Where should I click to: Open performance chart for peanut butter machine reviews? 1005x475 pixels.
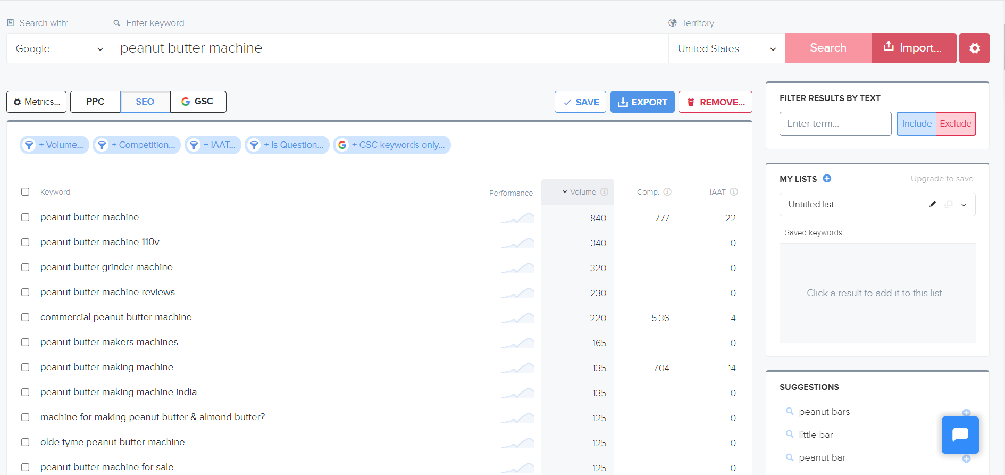(x=518, y=293)
